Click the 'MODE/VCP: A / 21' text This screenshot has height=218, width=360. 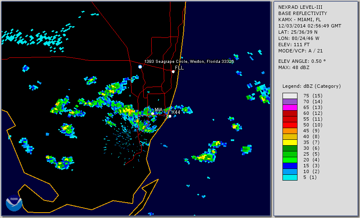(x=300, y=51)
